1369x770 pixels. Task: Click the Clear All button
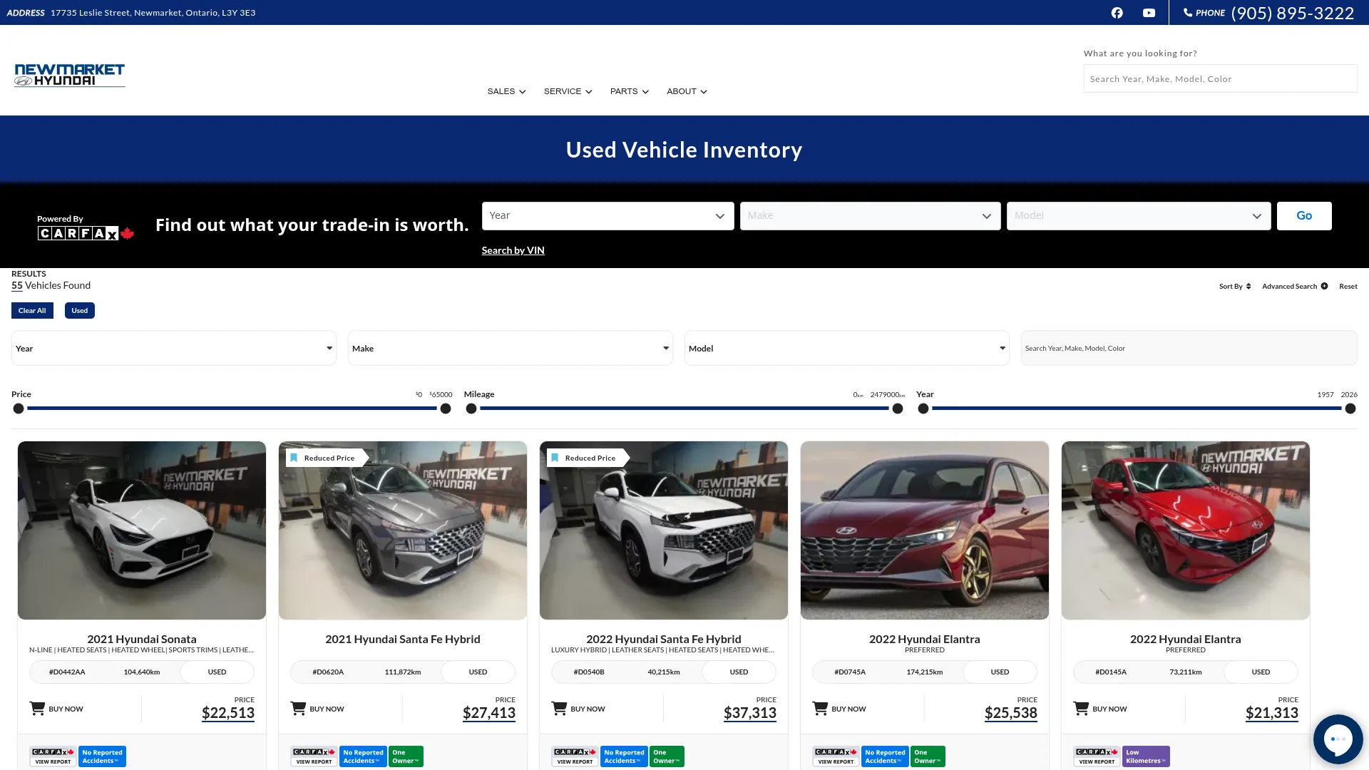click(32, 311)
